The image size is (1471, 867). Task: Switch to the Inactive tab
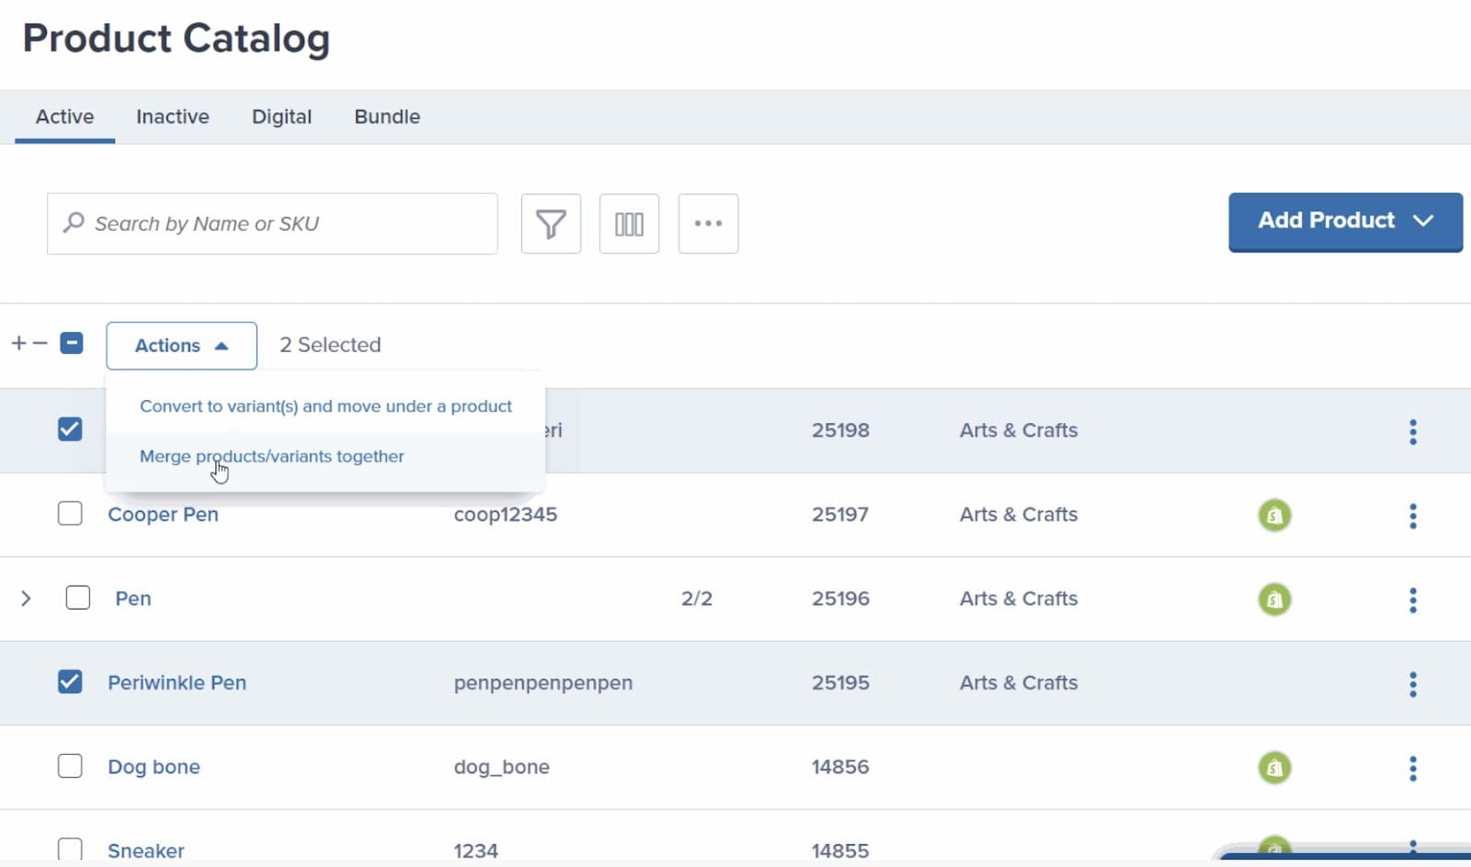[x=173, y=117]
